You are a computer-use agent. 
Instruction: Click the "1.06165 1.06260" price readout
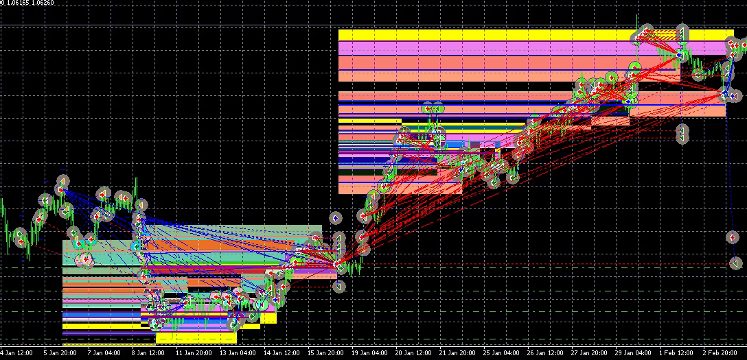30,3
